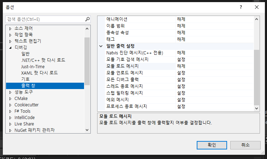Select 모듈 로드 메시지 row label

pos(123,66)
